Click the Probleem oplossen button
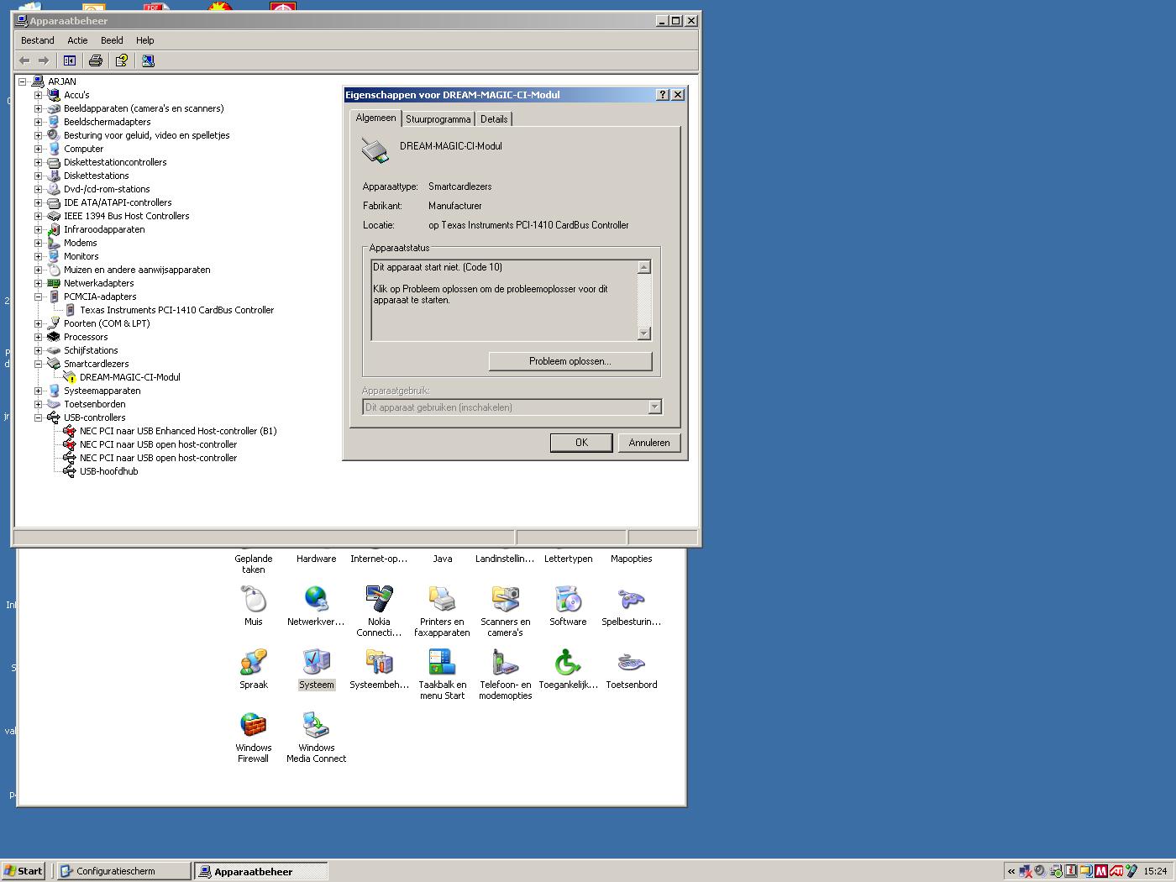Screen dimensions: 1176x882 pos(570,361)
